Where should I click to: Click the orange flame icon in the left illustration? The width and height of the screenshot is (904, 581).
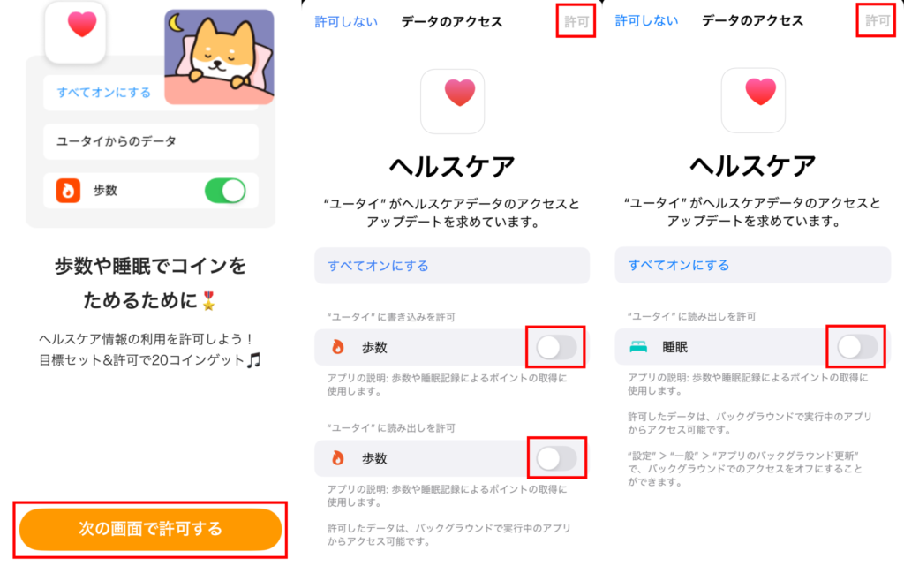[68, 190]
